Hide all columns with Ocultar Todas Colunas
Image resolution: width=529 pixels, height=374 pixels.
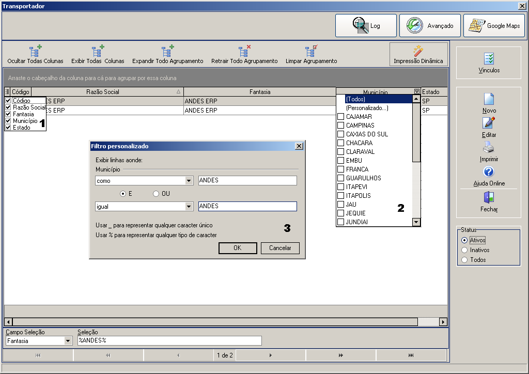click(36, 54)
